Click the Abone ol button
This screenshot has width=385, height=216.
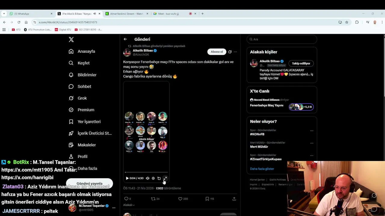point(217,52)
